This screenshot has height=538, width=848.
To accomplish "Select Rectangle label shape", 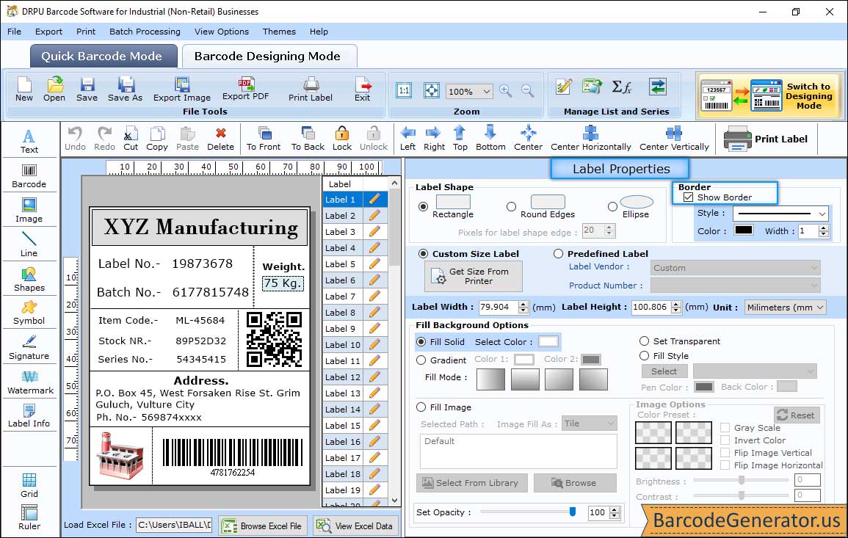I will point(424,206).
